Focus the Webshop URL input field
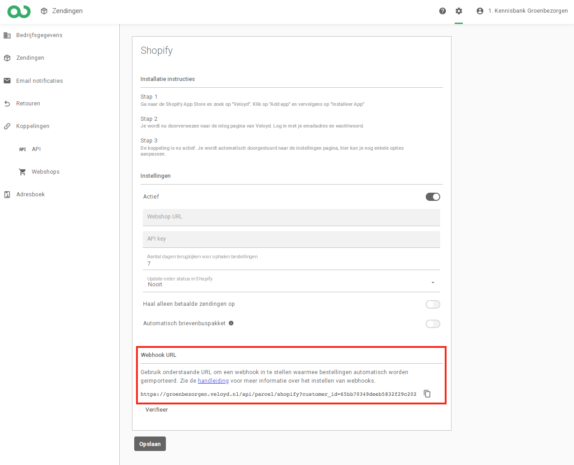Viewport: 574px width, 465px height. (291, 217)
